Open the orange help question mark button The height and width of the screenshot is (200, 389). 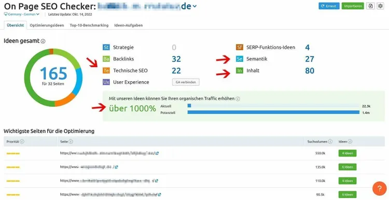tap(379, 189)
